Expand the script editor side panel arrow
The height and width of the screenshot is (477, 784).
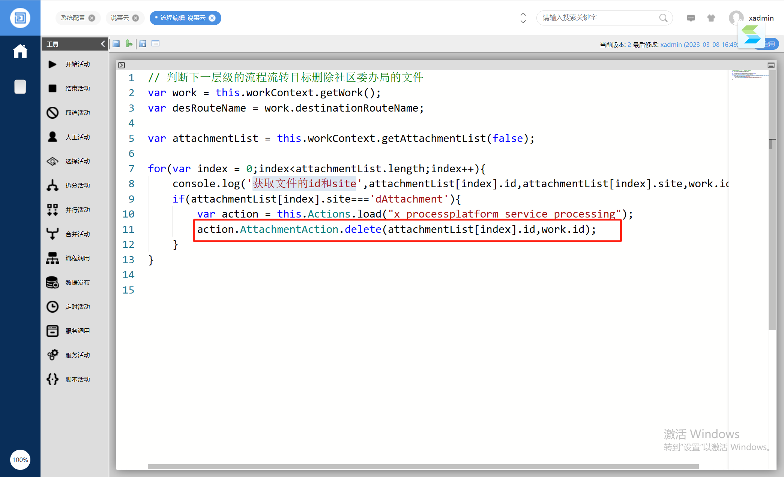122,65
